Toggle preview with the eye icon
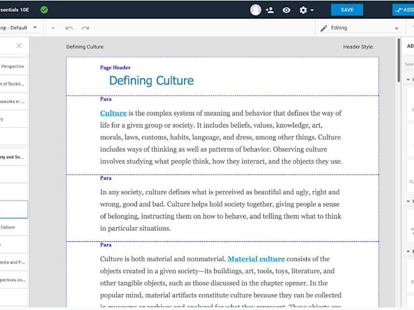This screenshot has height=310, width=414. tap(286, 10)
